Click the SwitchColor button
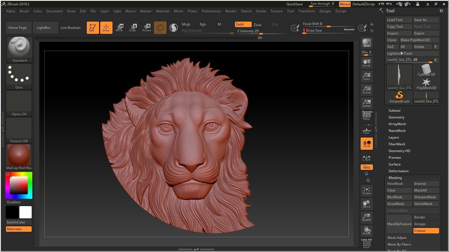Screen dimensions: 449x252 pos(19,222)
